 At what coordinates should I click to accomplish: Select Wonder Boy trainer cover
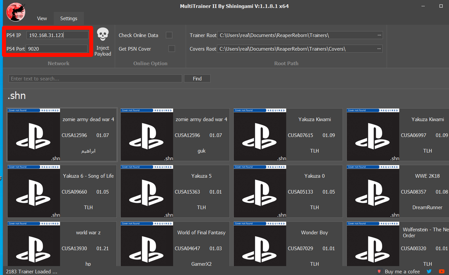click(260, 244)
